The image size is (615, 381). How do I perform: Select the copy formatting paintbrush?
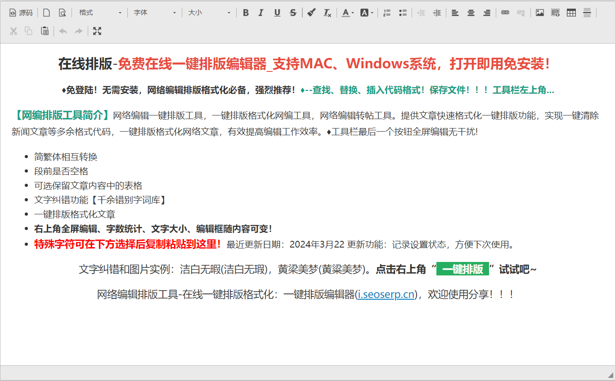pyautogui.click(x=311, y=13)
